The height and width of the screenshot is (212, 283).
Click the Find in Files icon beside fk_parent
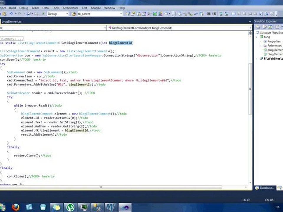(74, 14)
